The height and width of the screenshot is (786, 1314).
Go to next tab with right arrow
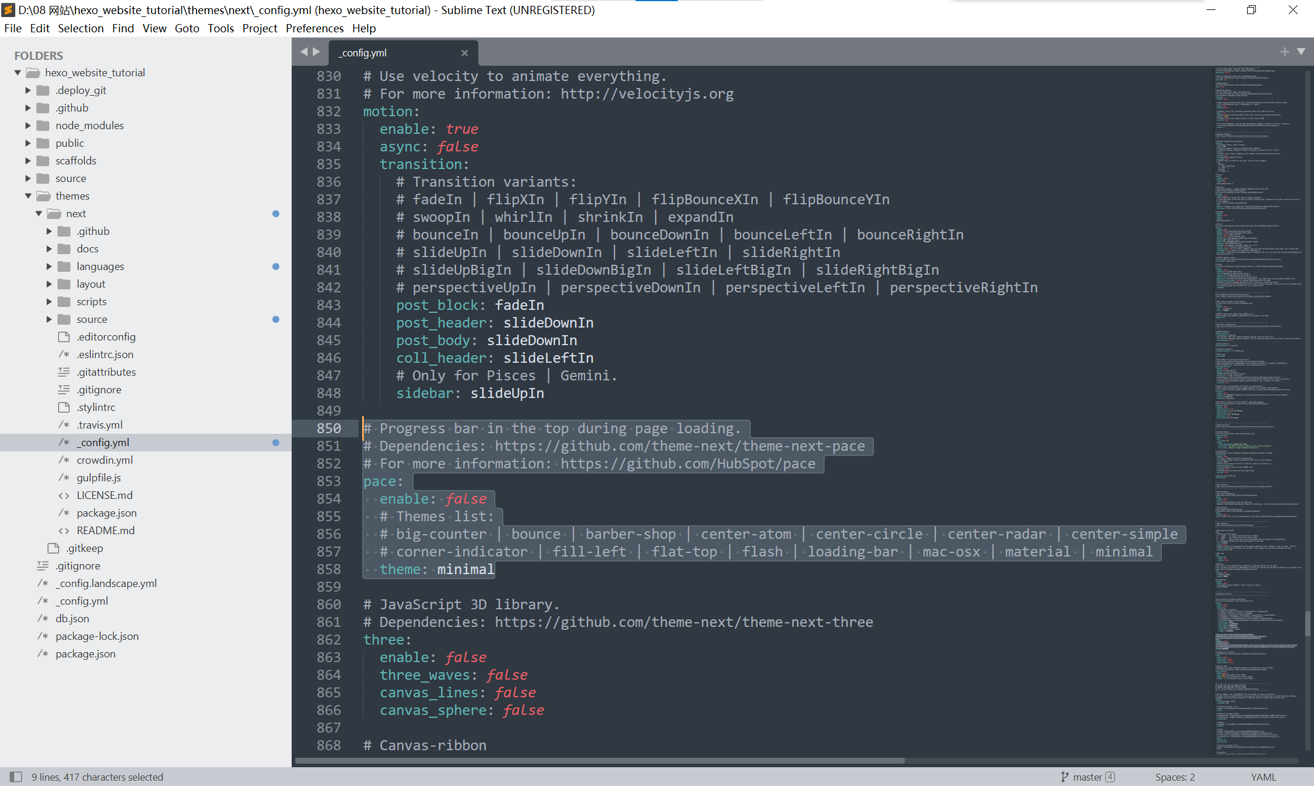[x=317, y=52]
